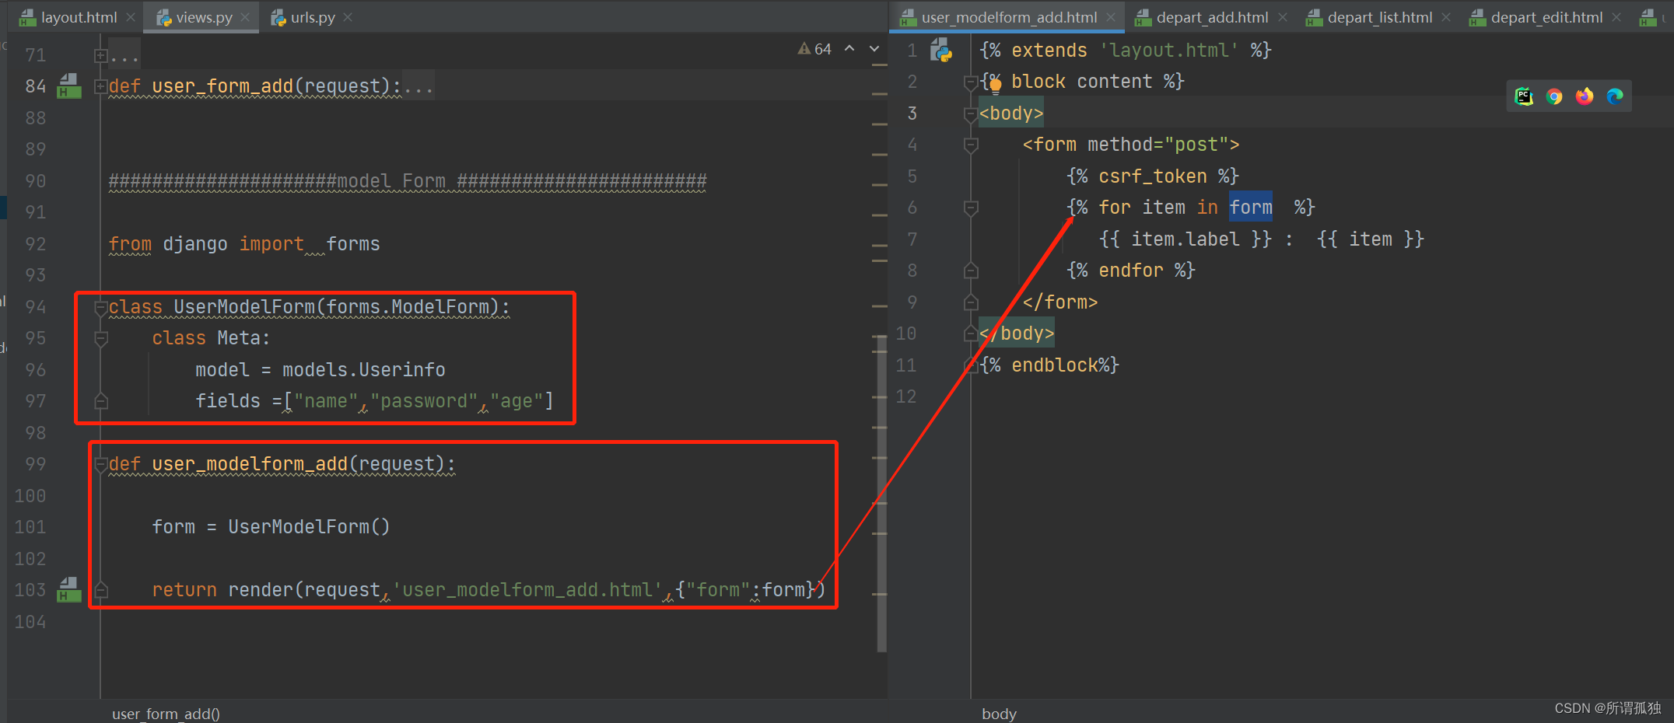Open the depart_list.html tab
The width and height of the screenshot is (1674, 723).
tap(1379, 17)
